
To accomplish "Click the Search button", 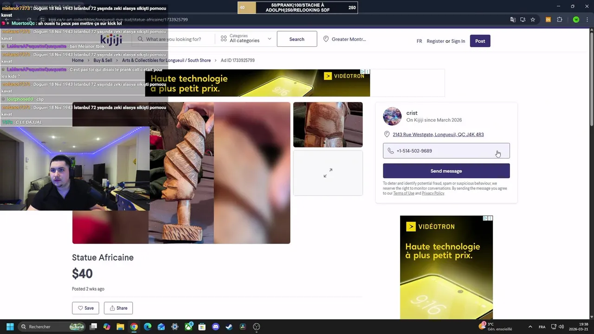I will pyautogui.click(x=297, y=39).
